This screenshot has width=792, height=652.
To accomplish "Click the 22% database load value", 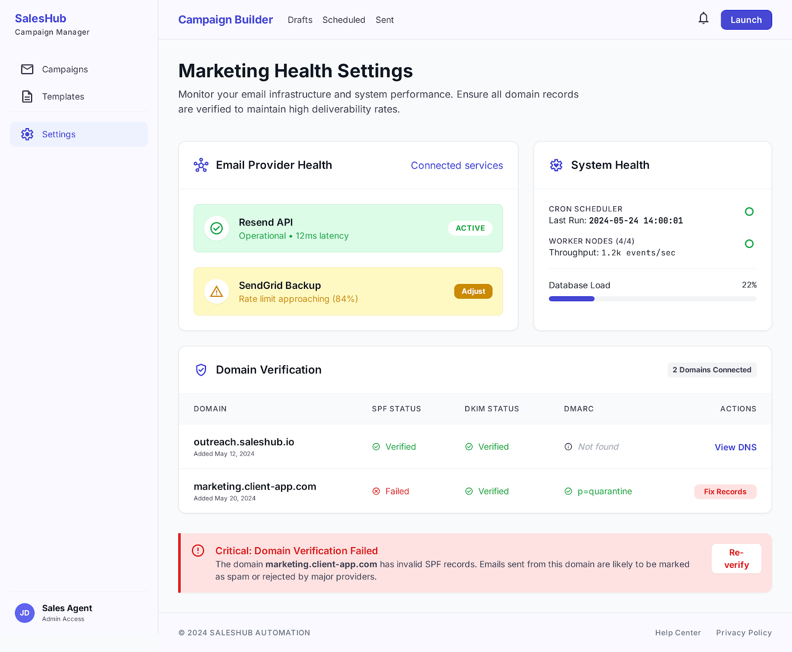I will 749,285.
